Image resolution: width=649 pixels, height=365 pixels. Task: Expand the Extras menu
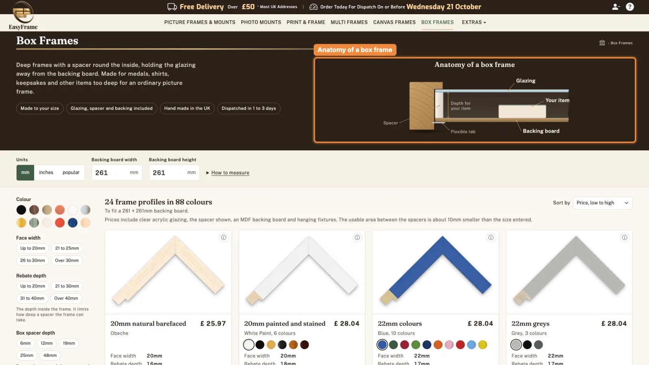point(473,22)
